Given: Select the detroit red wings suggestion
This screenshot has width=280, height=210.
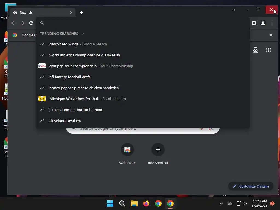Looking at the screenshot, I should 143,44.
